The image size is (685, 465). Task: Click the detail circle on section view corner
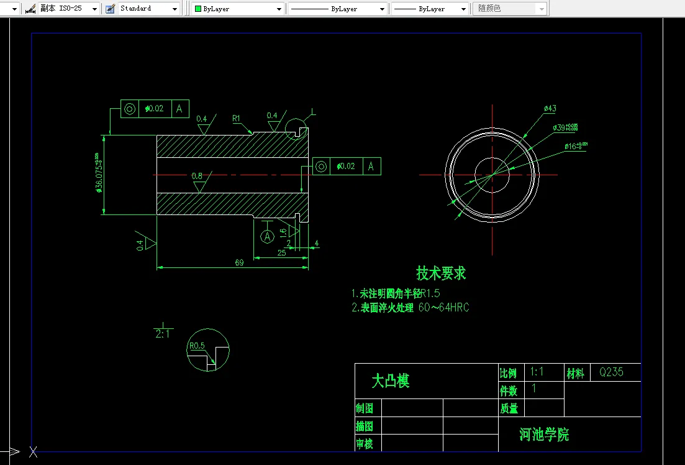[296, 129]
